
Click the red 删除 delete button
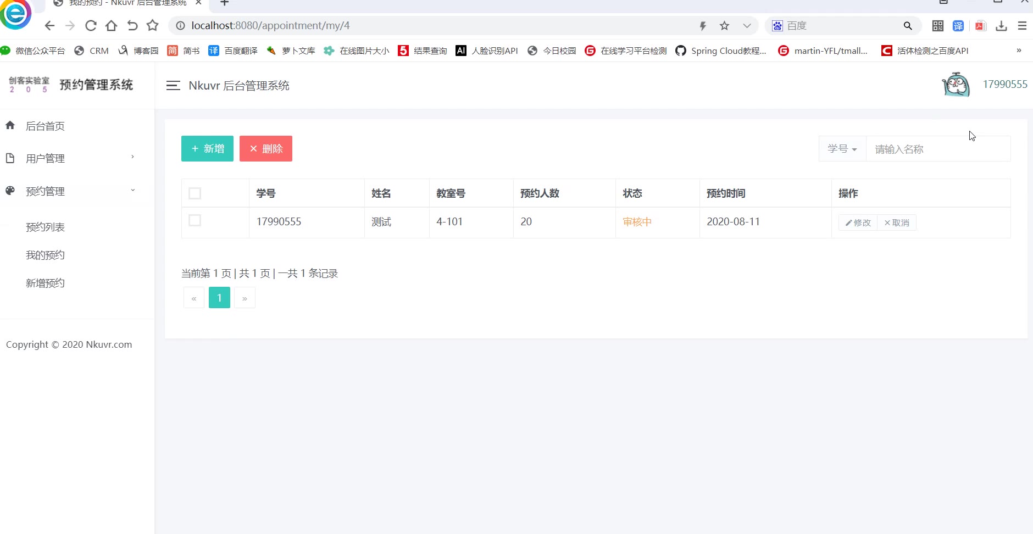266,148
